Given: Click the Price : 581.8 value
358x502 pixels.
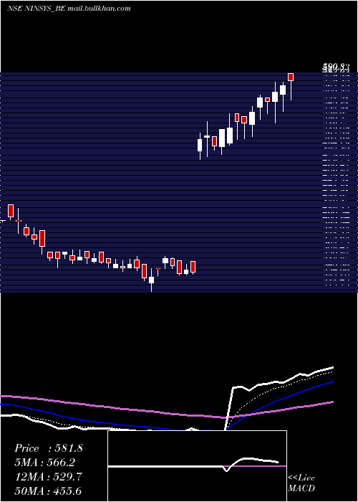Looking at the screenshot, I should (49, 448).
